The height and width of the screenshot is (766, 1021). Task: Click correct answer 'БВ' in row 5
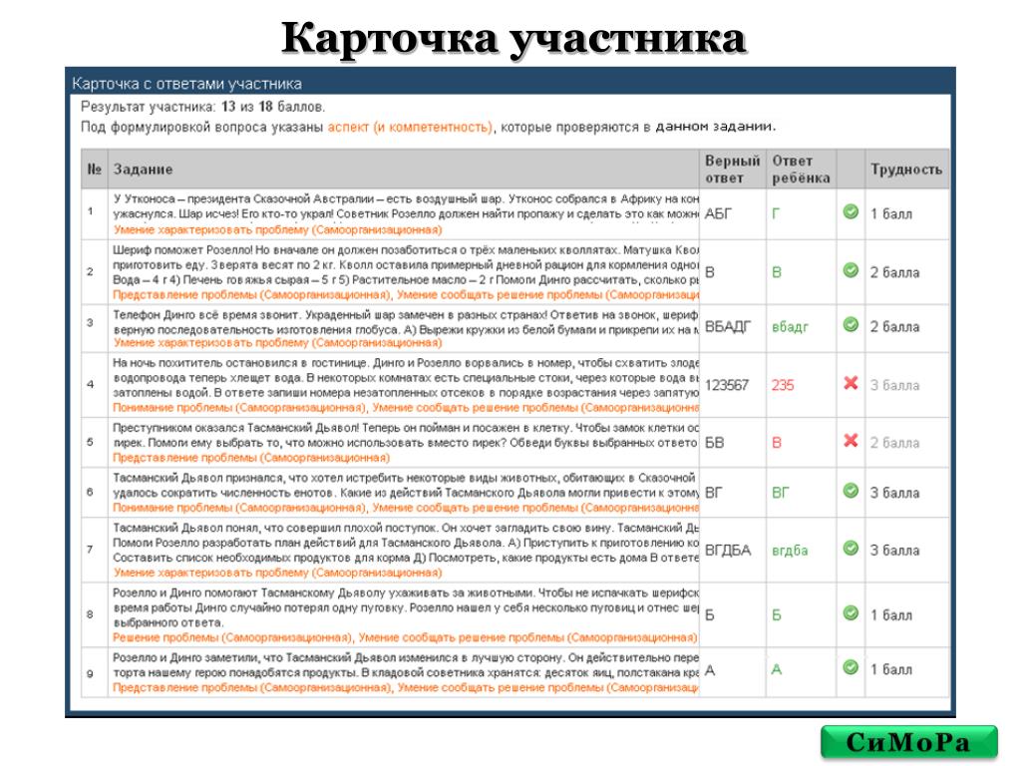pos(714,443)
